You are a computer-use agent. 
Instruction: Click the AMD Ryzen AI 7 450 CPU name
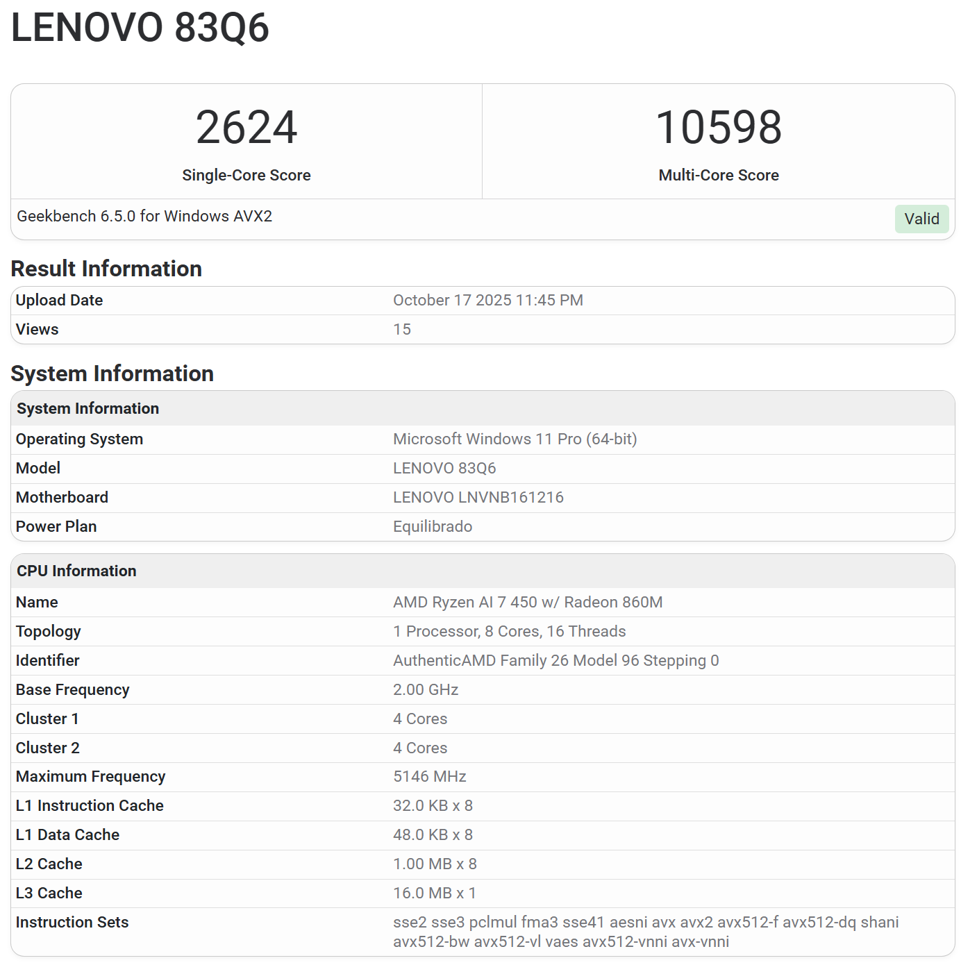point(527,602)
